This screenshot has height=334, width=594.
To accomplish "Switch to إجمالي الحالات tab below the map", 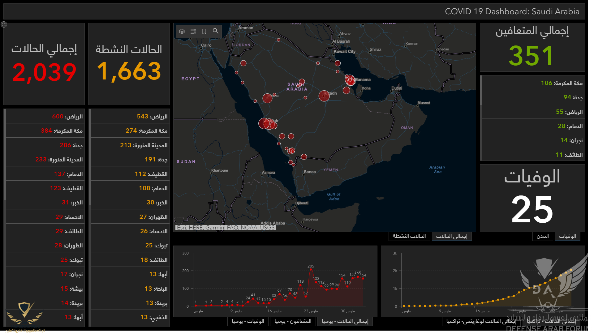I will (452, 236).
